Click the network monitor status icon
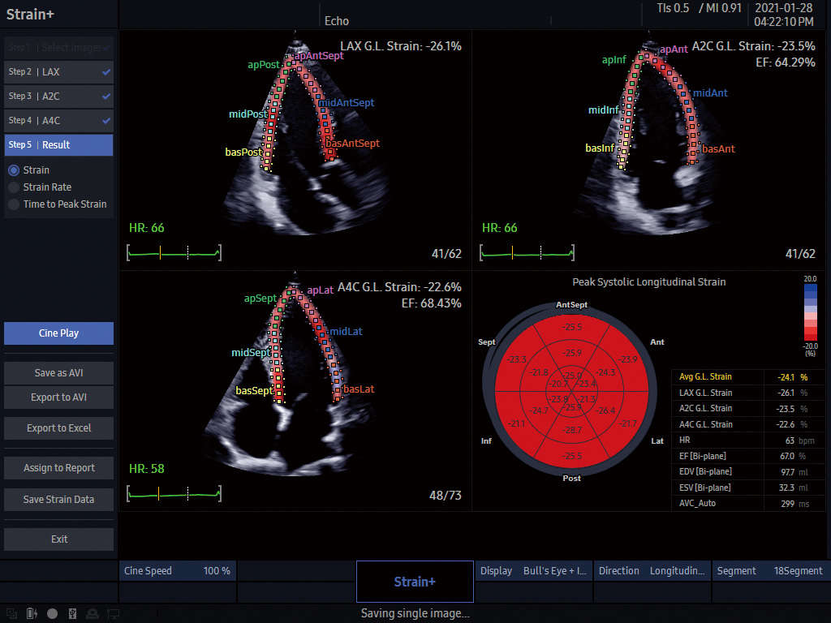Image resolution: width=831 pixels, height=623 pixels. tap(113, 613)
